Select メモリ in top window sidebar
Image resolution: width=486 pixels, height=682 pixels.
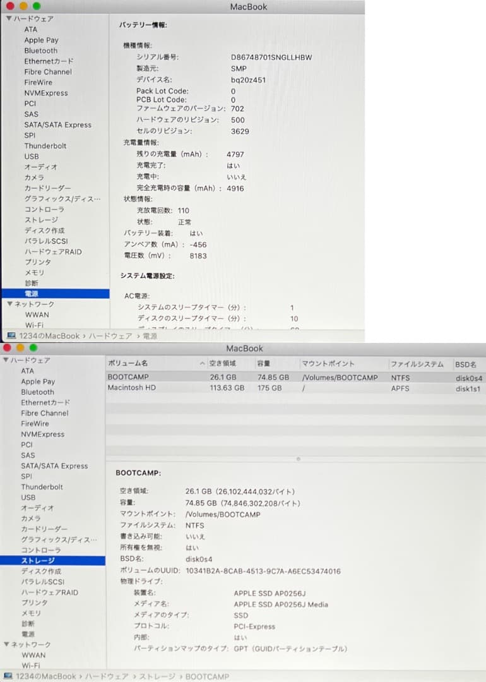pos(34,272)
